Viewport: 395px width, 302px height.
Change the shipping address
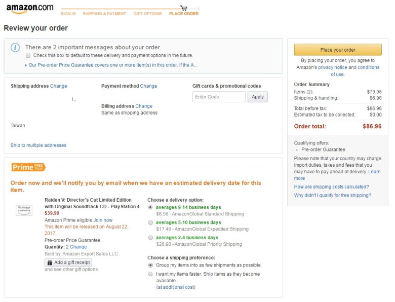pyautogui.click(x=58, y=86)
